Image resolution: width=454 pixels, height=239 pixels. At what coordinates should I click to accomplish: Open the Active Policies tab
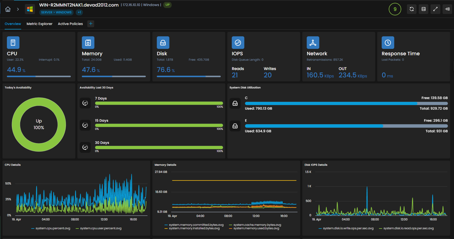pyautogui.click(x=70, y=24)
